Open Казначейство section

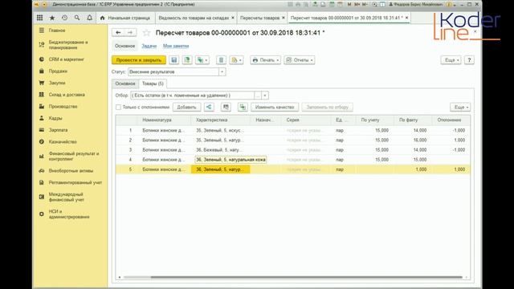pyautogui.click(x=63, y=142)
